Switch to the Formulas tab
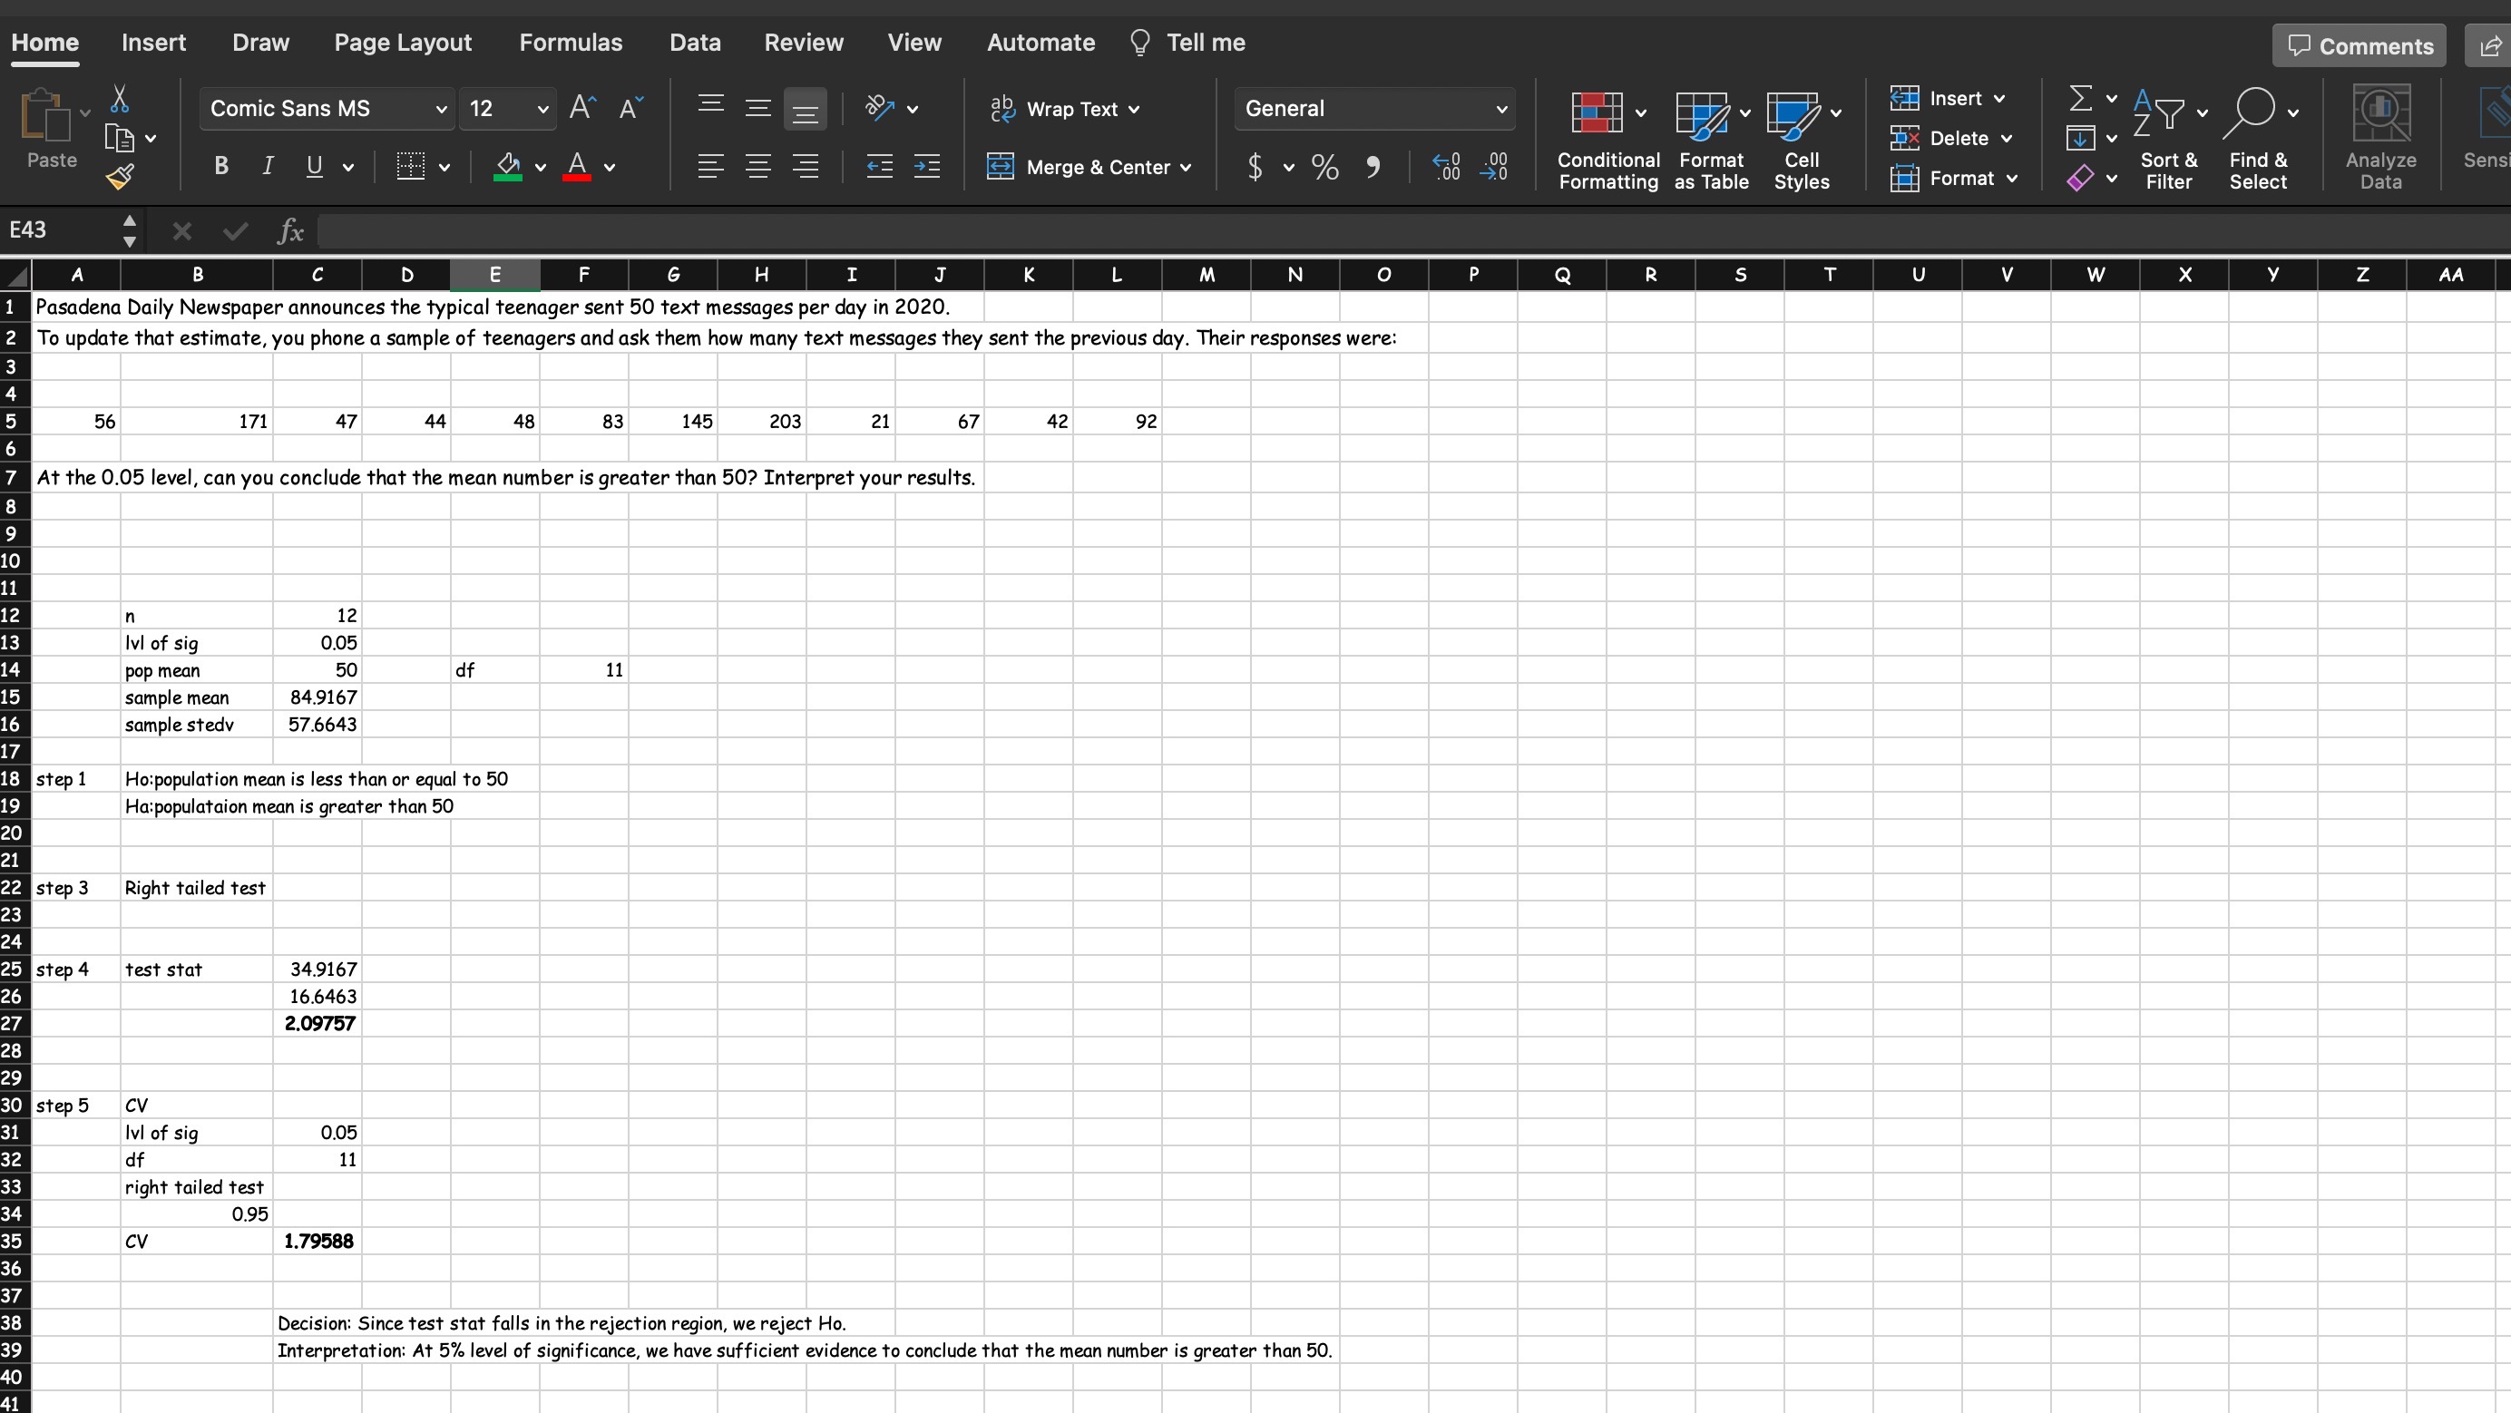 [572, 42]
